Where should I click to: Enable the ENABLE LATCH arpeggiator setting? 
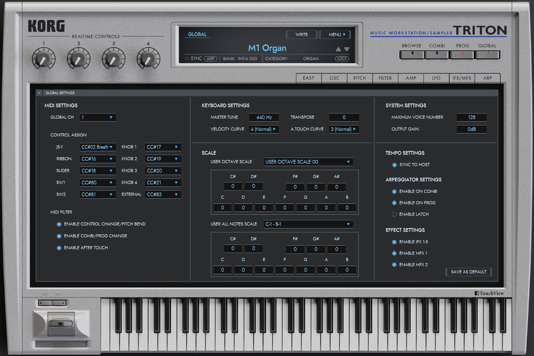pyautogui.click(x=394, y=214)
